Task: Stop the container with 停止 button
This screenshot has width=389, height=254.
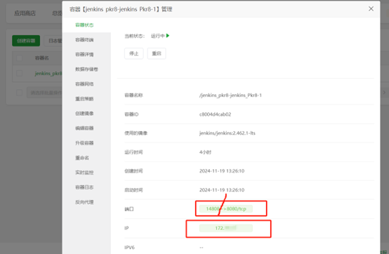Action: pyautogui.click(x=134, y=53)
